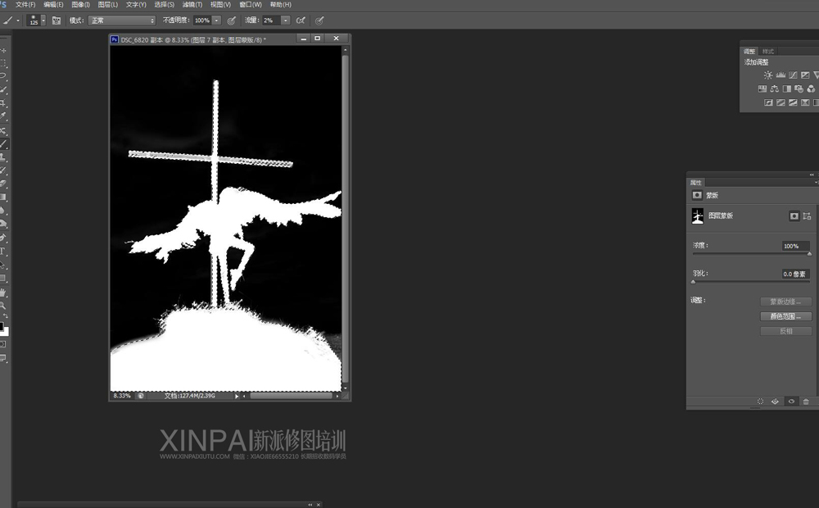Add a Photo Filter adjustment
This screenshot has height=508, width=819.
click(799, 88)
